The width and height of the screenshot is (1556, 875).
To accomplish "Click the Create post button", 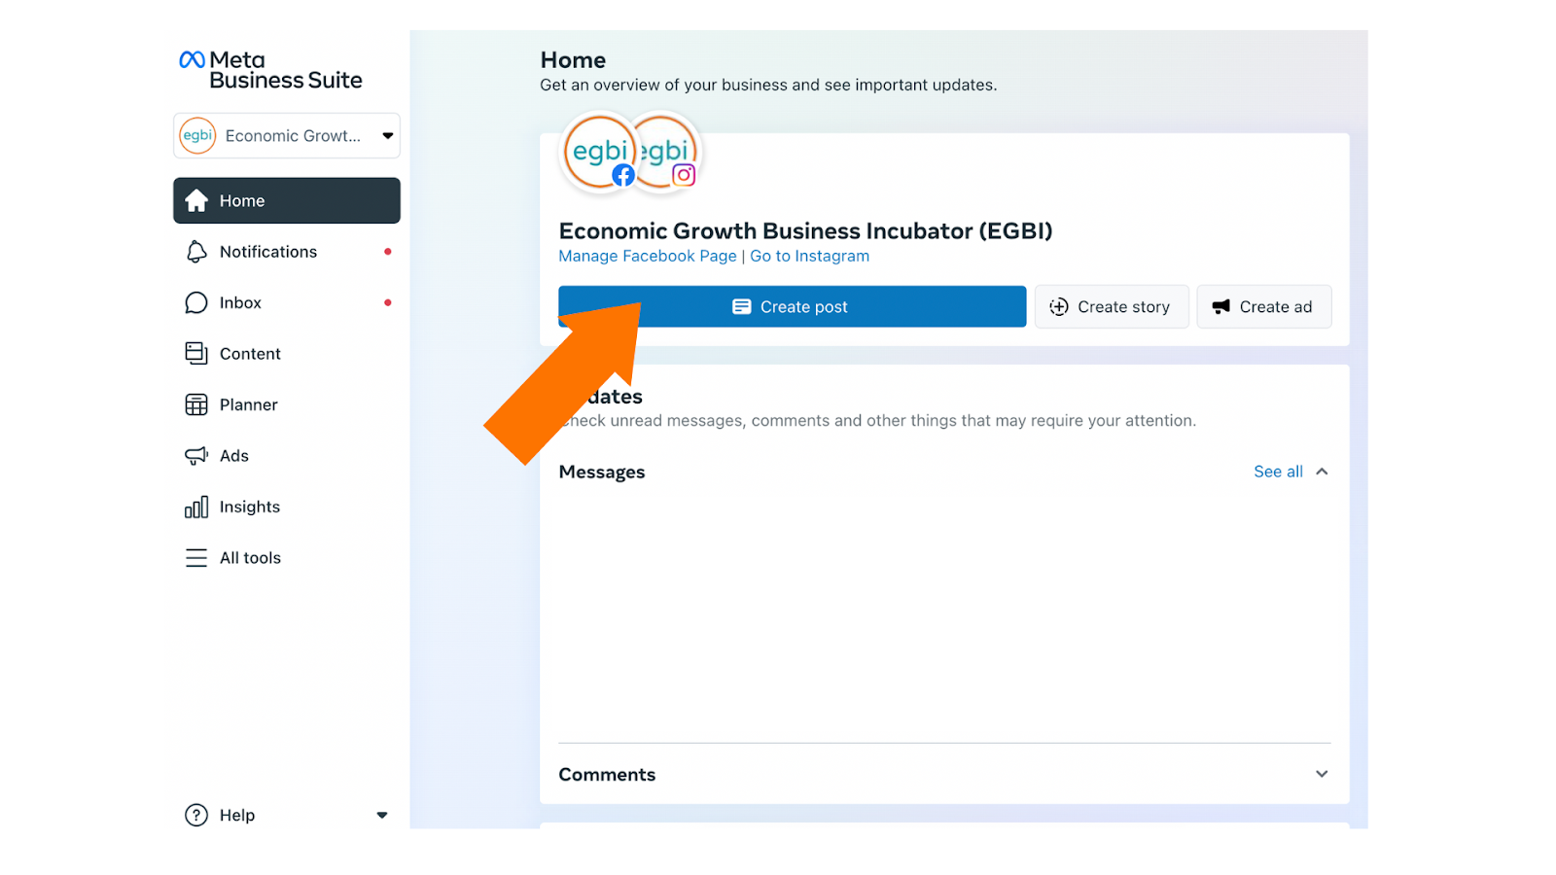I will point(793,307).
